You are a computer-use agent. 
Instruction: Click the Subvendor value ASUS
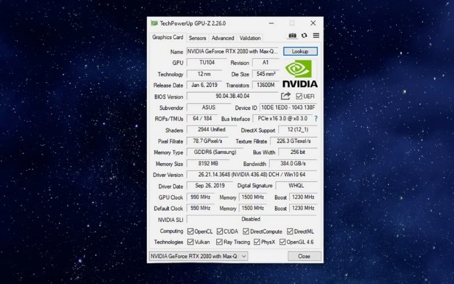click(x=209, y=107)
